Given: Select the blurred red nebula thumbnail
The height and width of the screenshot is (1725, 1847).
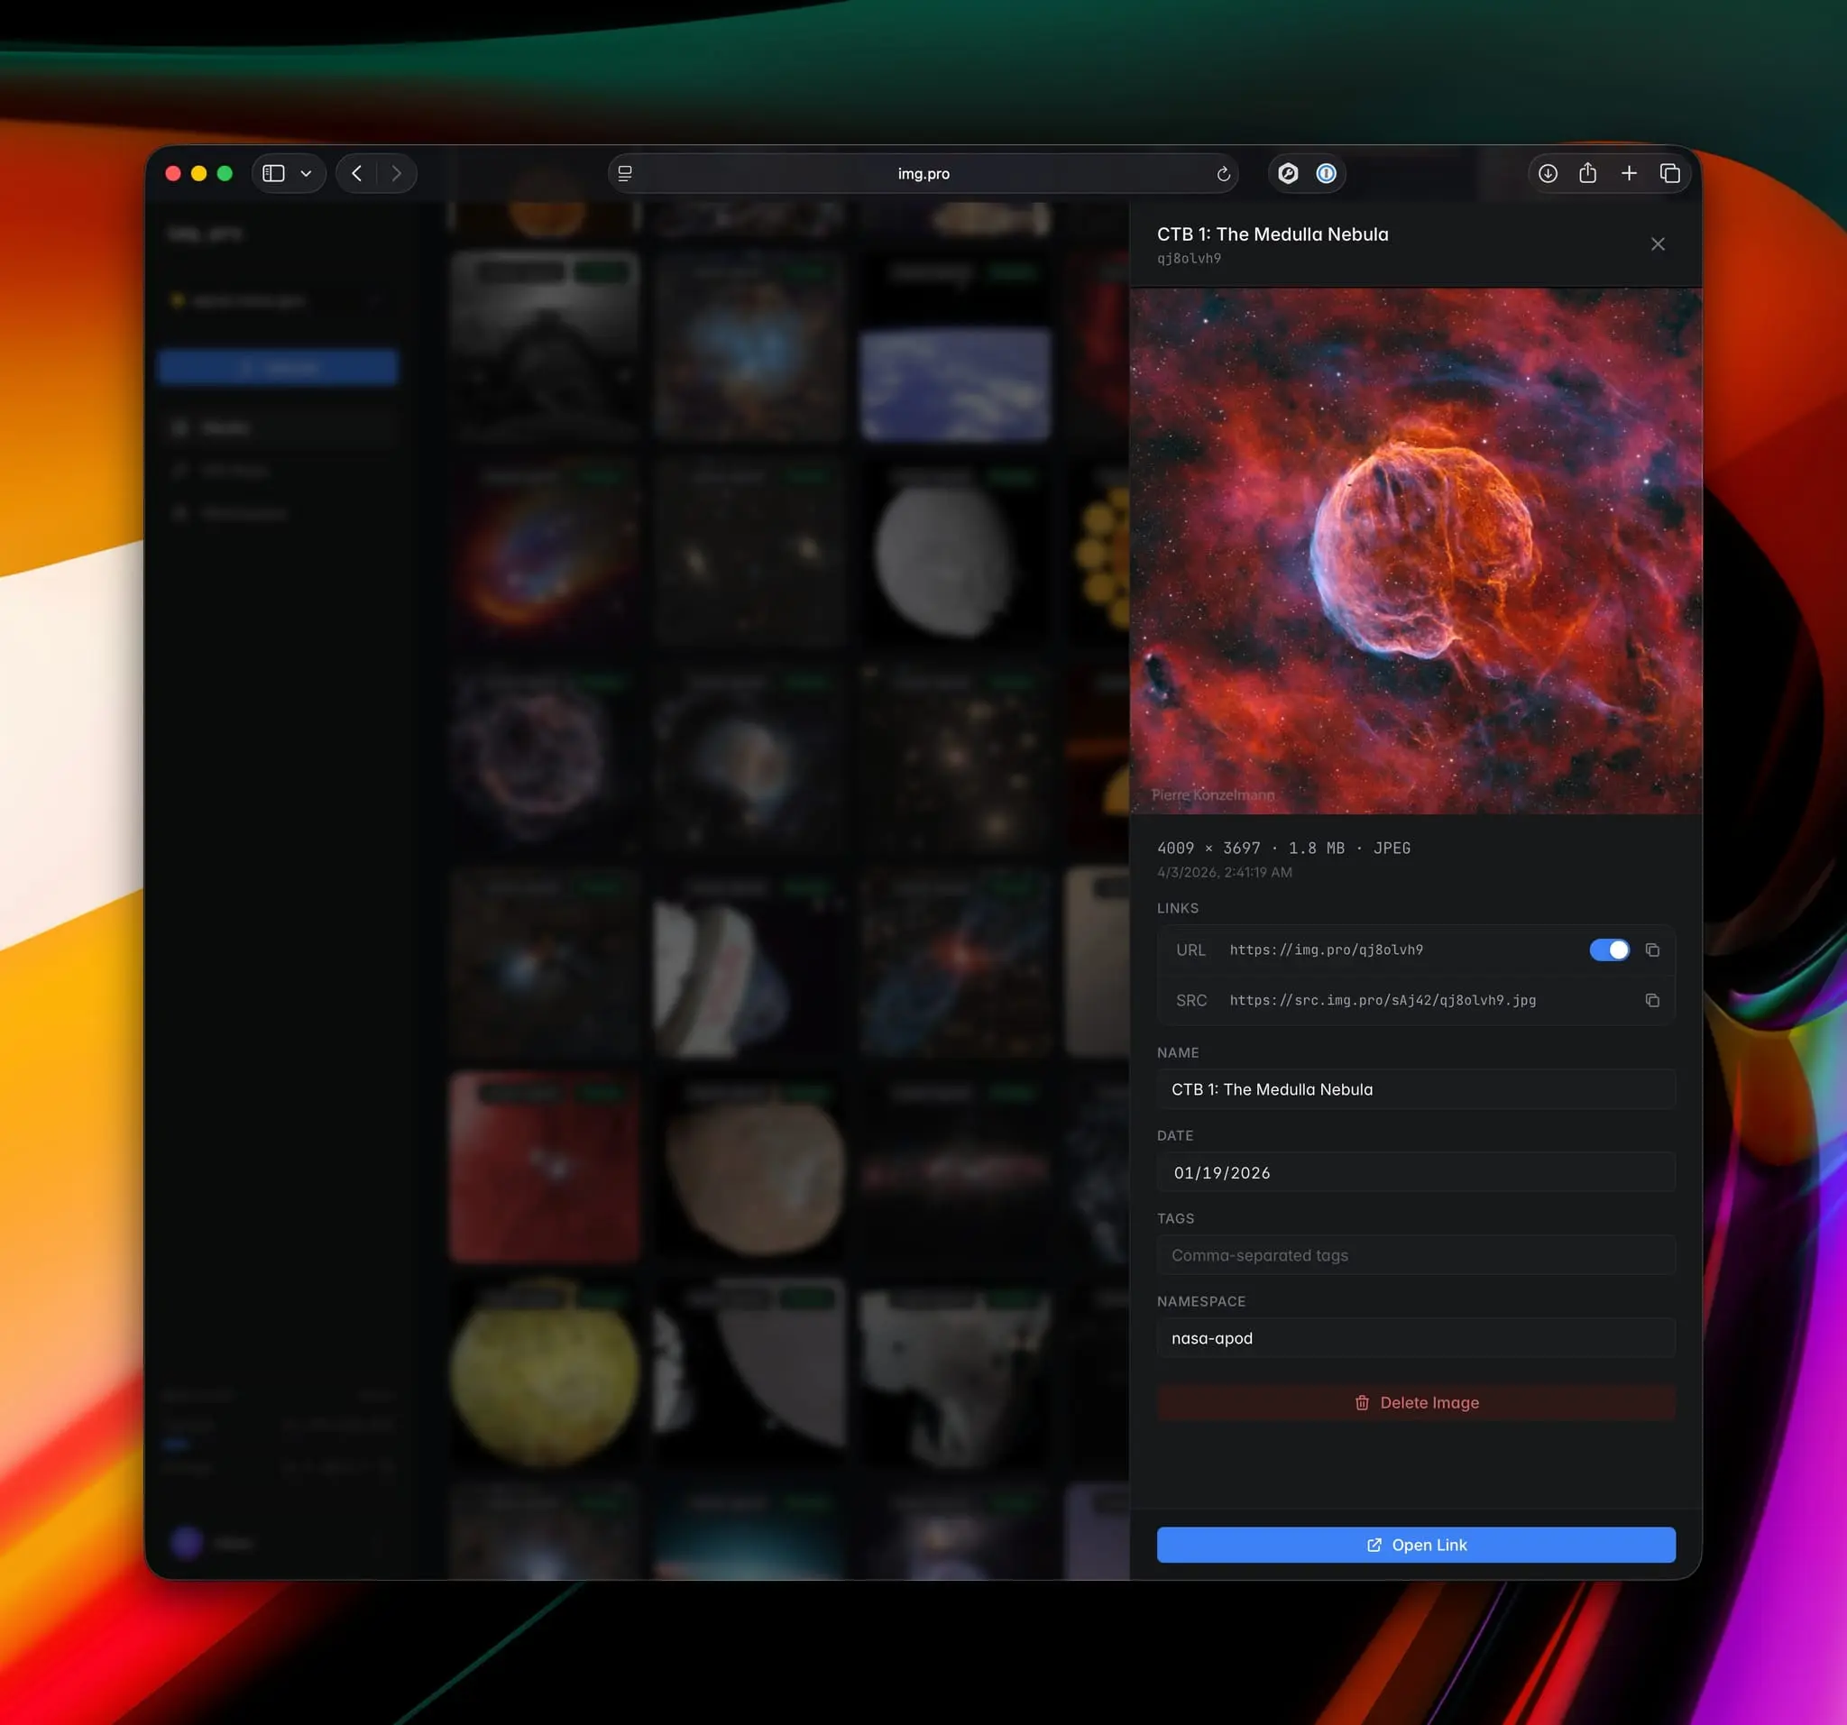Looking at the screenshot, I should (545, 1167).
